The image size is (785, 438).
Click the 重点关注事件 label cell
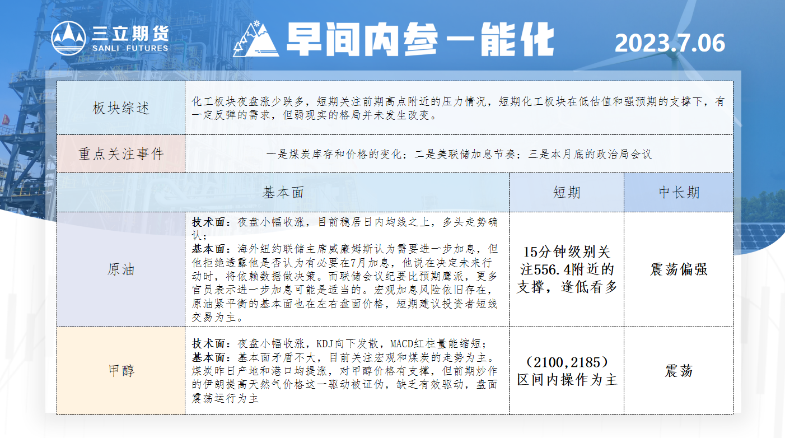121,153
